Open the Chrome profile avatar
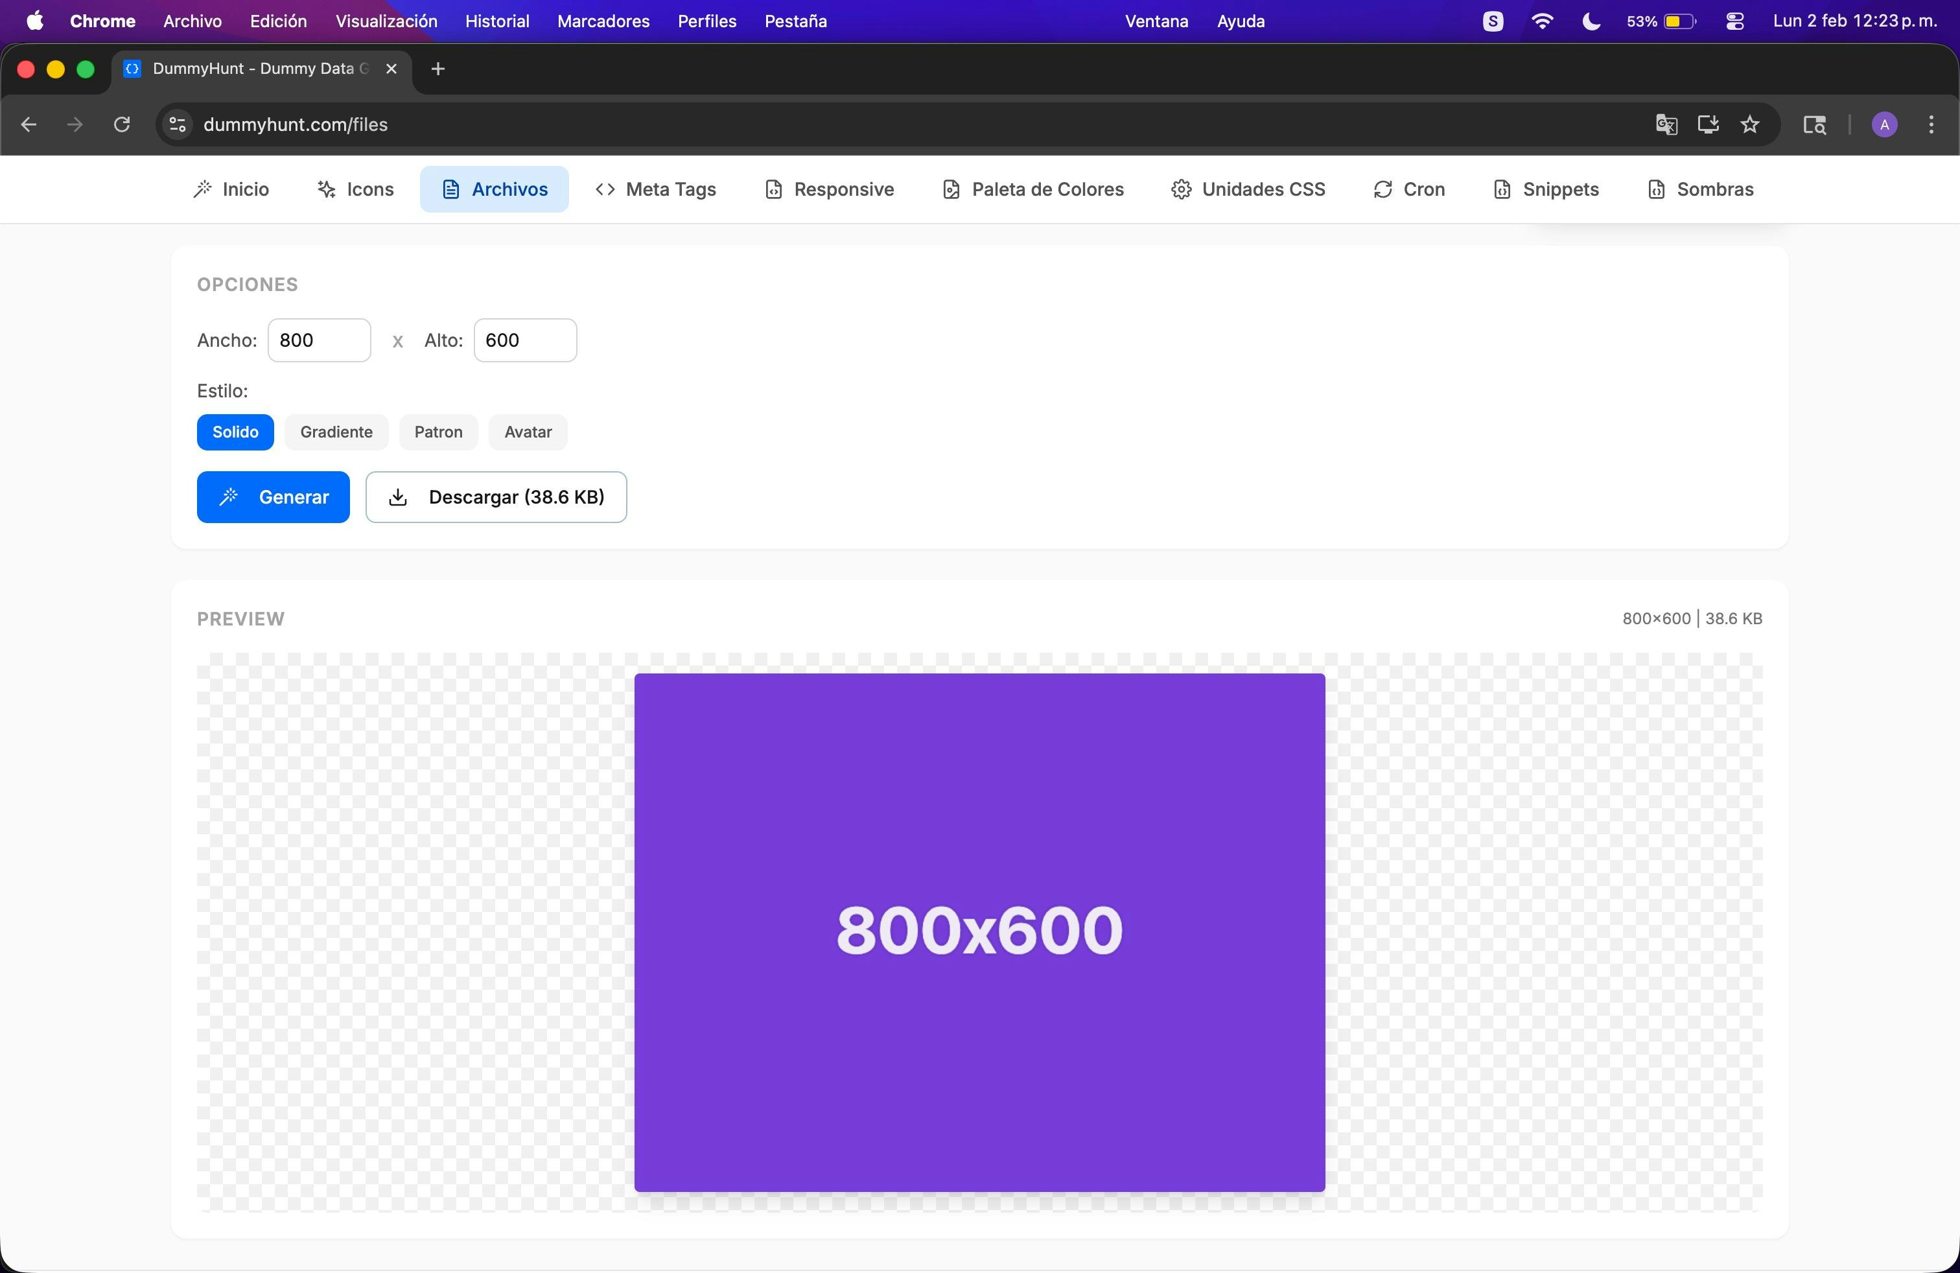Screen dimensions: 1960x1273 (x=1884, y=124)
